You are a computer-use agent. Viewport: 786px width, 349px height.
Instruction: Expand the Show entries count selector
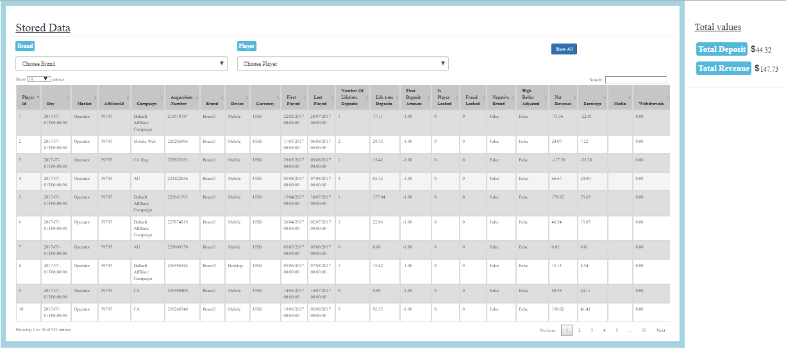38,79
